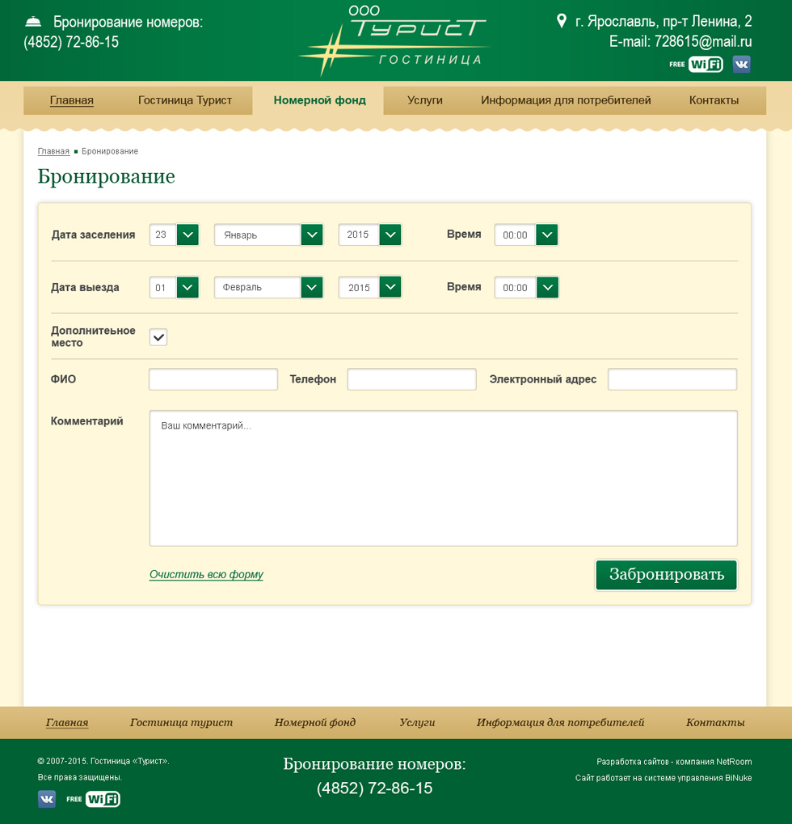Click Информация для потребителей in footer menu
Viewport: 792px width, 824px height.
[560, 723]
